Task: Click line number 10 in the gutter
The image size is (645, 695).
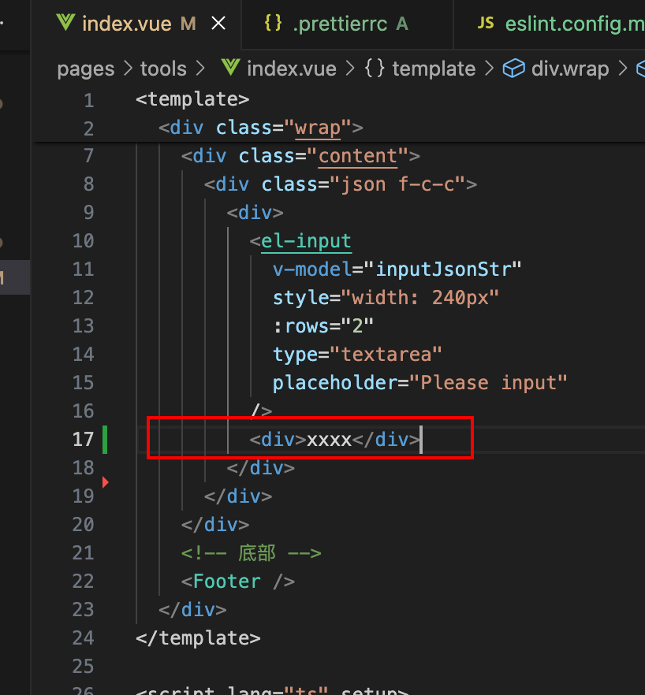Action: [x=84, y=241]
